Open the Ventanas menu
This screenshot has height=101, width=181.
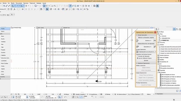pos(39,3)
